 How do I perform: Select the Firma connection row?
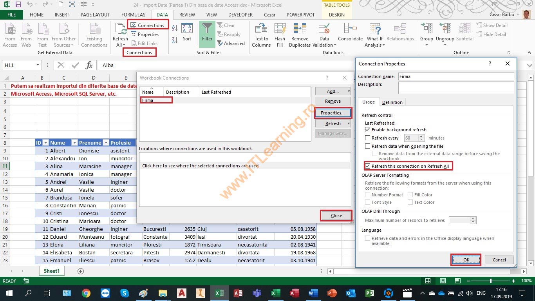tap(226, 100)
